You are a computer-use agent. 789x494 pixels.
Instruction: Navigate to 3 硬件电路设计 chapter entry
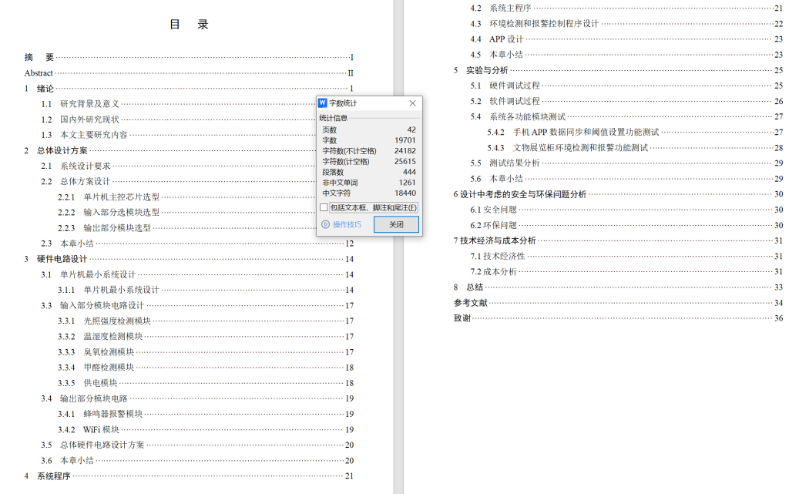[x=62, y=259]
